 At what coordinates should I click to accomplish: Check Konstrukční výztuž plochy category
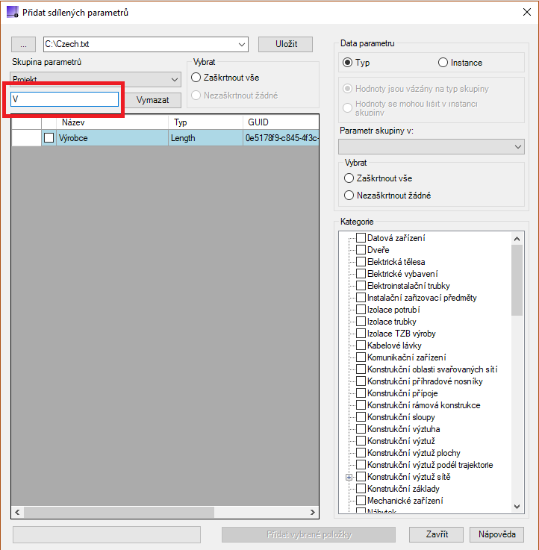(x=361, y=452)
